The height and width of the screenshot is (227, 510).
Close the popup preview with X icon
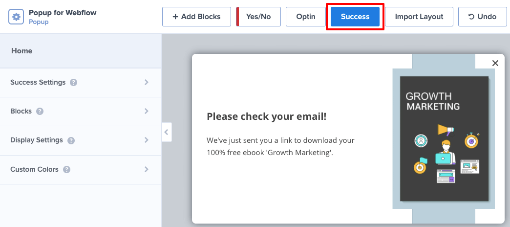[495, 63]
